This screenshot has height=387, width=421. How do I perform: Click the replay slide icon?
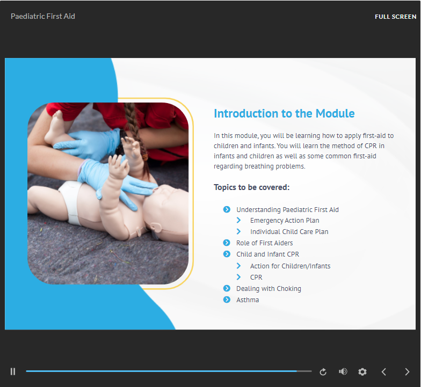[x=323, y=371]
